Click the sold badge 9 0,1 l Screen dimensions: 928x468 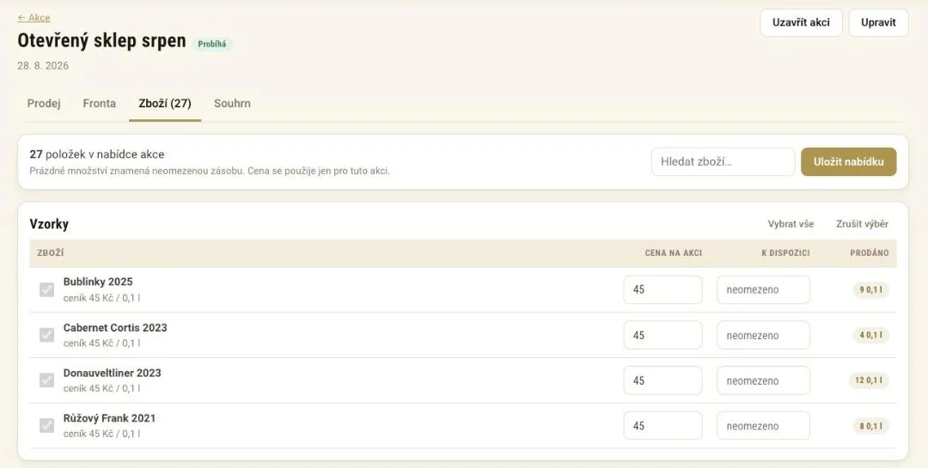870,290
